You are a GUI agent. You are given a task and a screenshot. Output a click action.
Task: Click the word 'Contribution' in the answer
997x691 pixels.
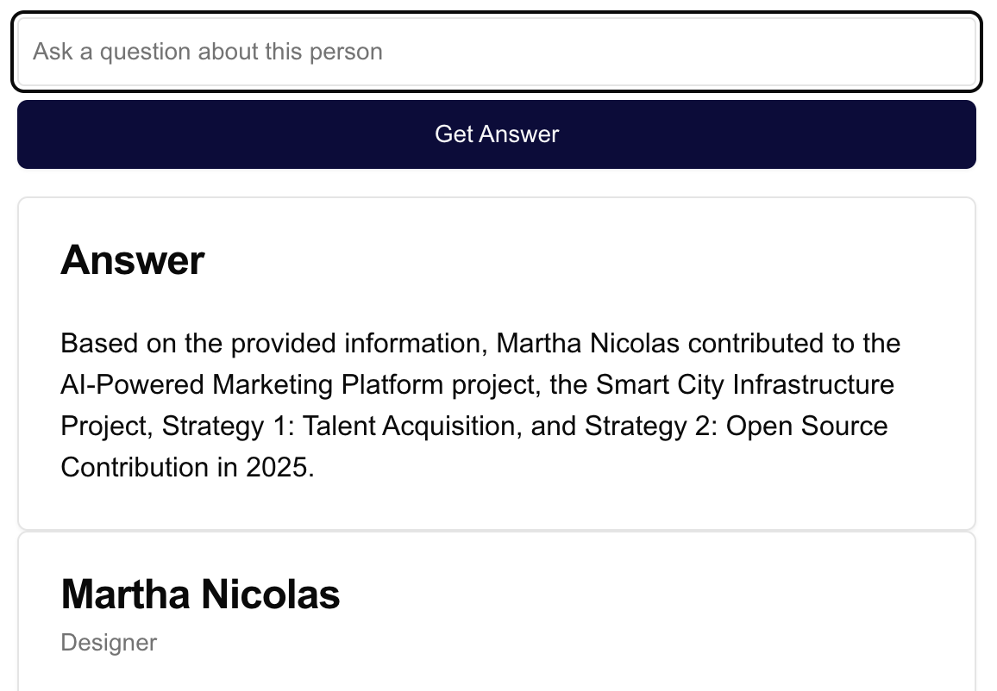[135, 468]
